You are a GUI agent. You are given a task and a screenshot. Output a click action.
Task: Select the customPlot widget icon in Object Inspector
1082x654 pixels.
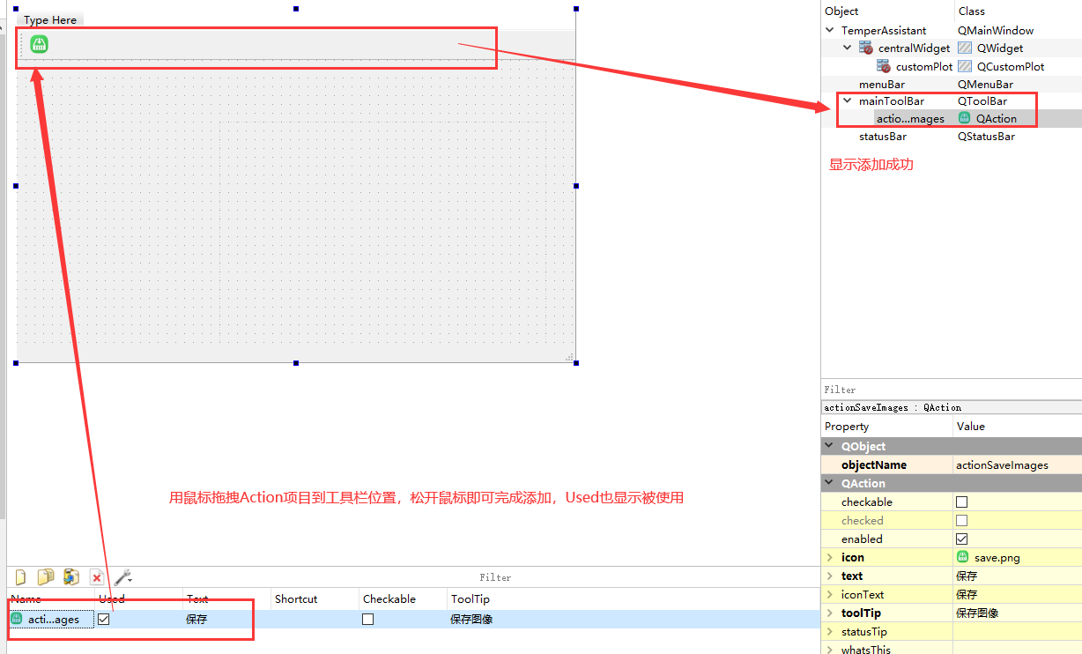(885, 66)
